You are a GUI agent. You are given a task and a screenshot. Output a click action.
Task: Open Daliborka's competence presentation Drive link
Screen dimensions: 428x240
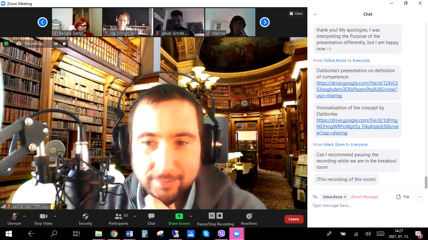tap(357, 89)
